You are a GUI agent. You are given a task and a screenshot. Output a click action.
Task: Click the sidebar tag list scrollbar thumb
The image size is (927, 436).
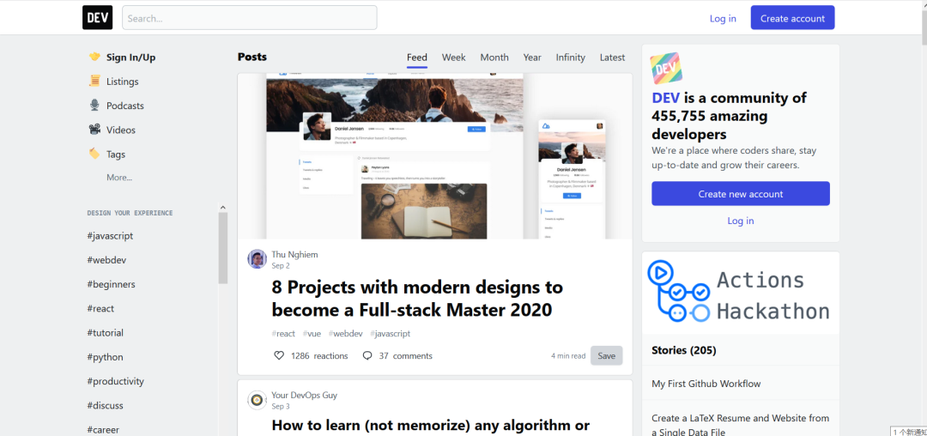click(223, 248)
